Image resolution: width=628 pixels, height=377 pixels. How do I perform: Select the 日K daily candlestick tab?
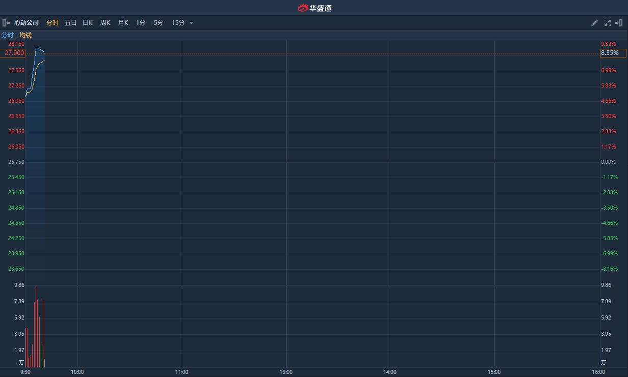(88, 23)
